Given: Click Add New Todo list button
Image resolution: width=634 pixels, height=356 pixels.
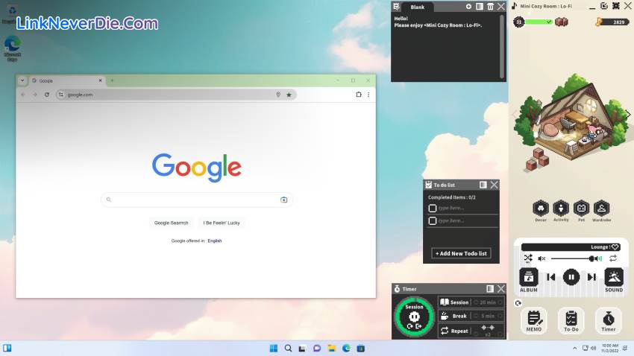Looking at the screenshot, I should tap(461, 253).
